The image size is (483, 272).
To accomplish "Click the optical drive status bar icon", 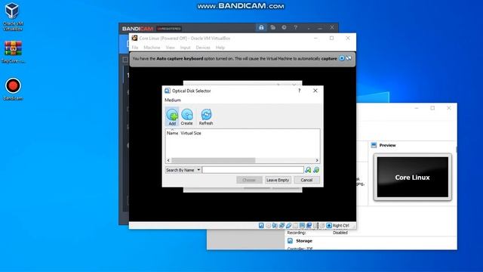I will click(x=269, y=226).
